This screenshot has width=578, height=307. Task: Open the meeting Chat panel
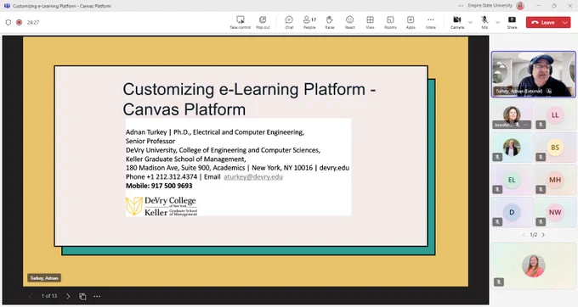pos(289,22)
